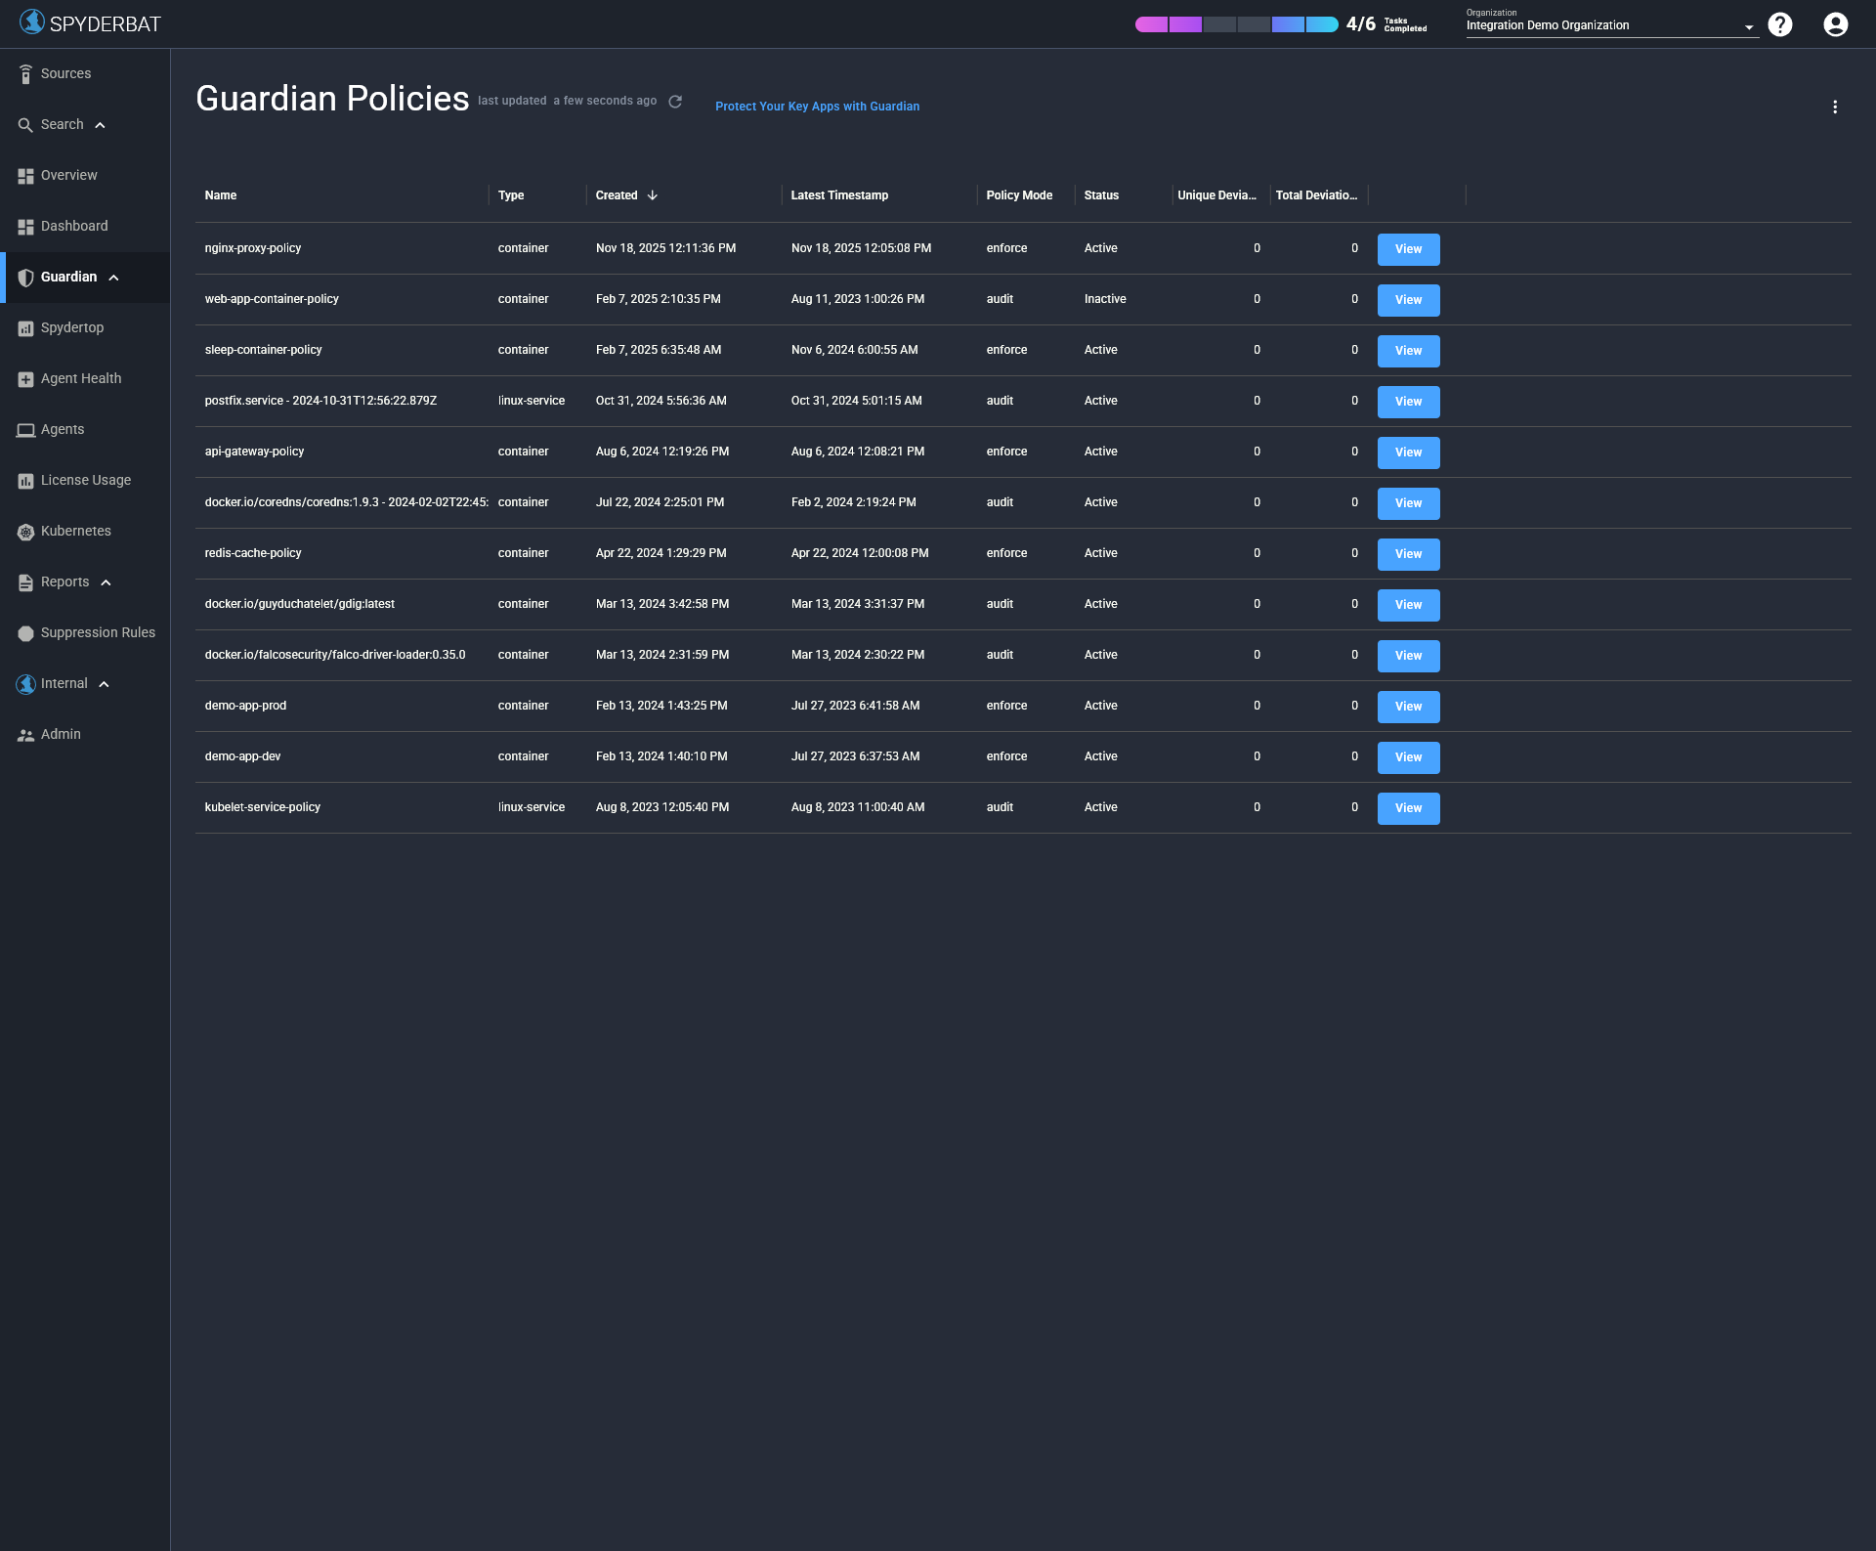View the Agents page

coord(62,429)
